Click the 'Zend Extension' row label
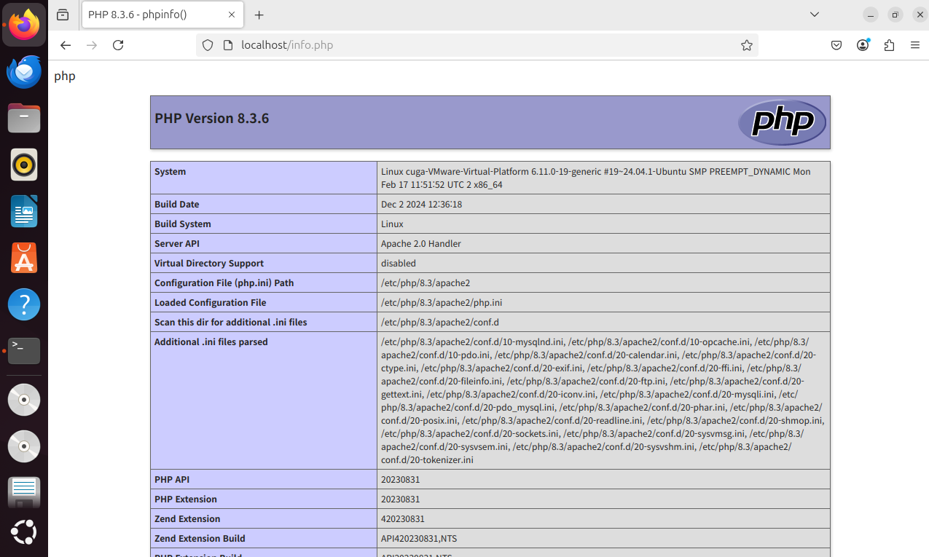This screenshot has height=557, width=929. tap(187, 519)
